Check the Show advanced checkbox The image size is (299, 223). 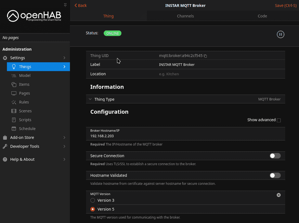point(279,120)
